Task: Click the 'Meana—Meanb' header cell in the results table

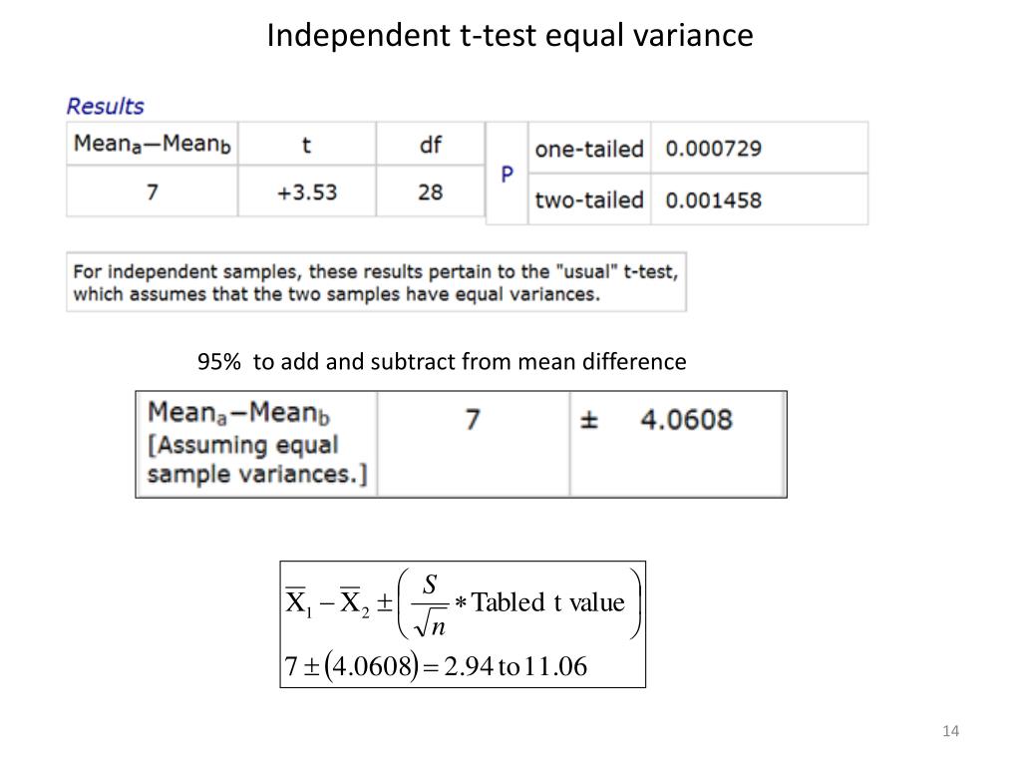Action: 152,144
